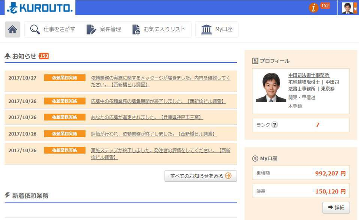359x220 pixels.
Task: Click the 累積額 amount 992,207 円
Action: coord(330,173)
